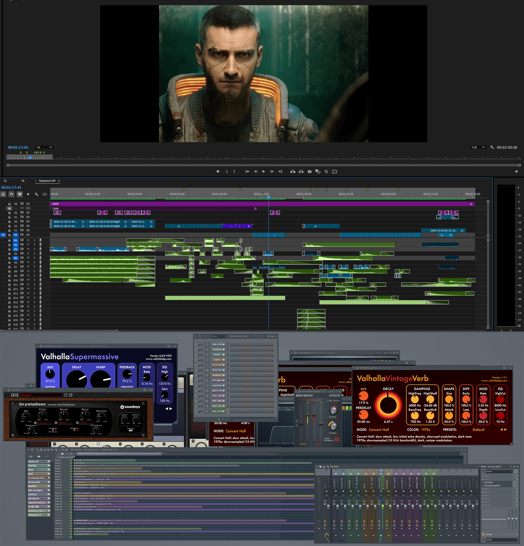Select the CROP clip on V8
524x546 pixels.
[262, 204]
